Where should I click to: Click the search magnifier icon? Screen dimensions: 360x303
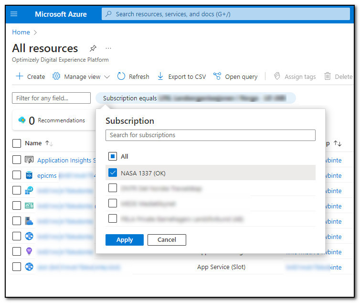[108, 14]
